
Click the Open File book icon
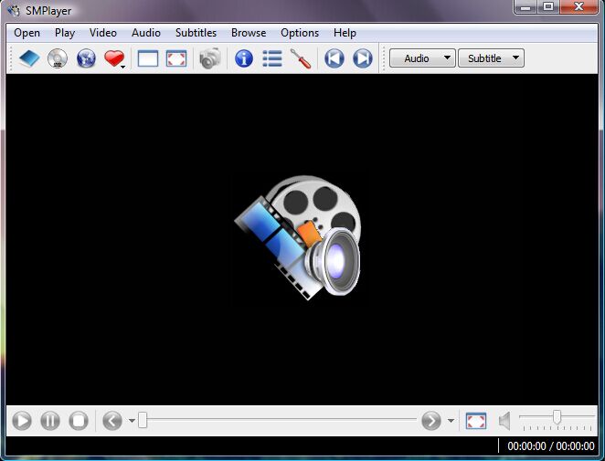(29, 59)
